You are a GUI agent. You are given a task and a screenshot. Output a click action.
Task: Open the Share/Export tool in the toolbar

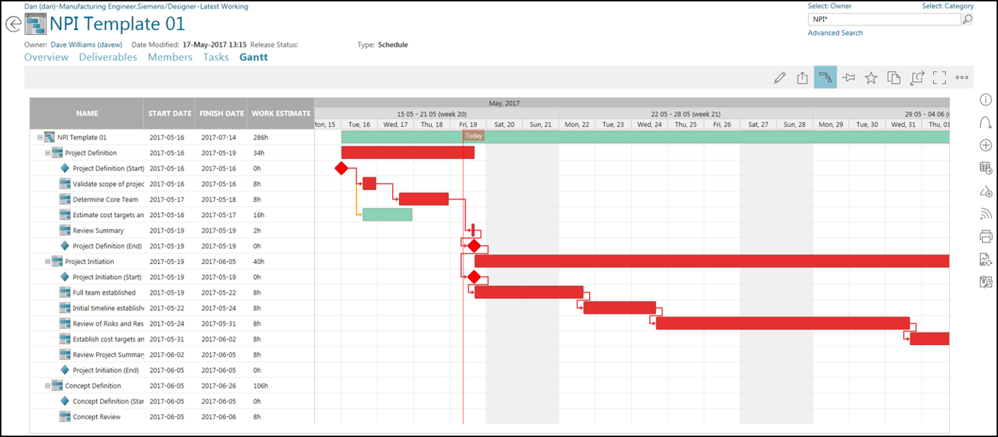point(802,78)
